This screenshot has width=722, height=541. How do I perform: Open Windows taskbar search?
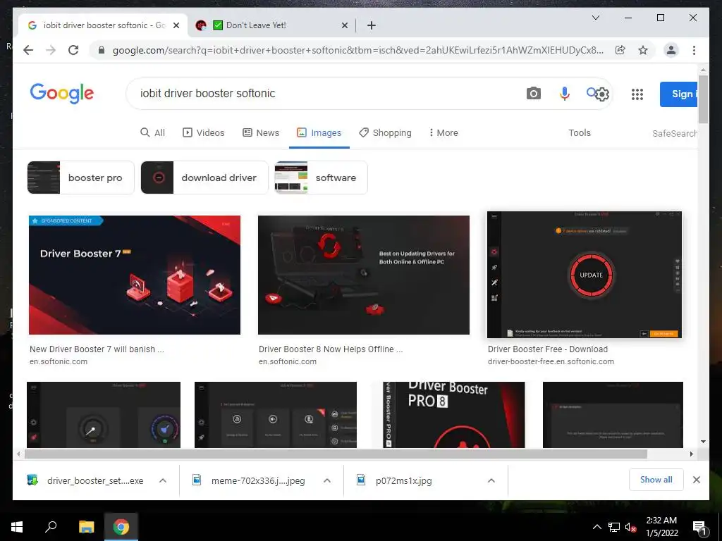pyautogui.click(x=51, y=527)
